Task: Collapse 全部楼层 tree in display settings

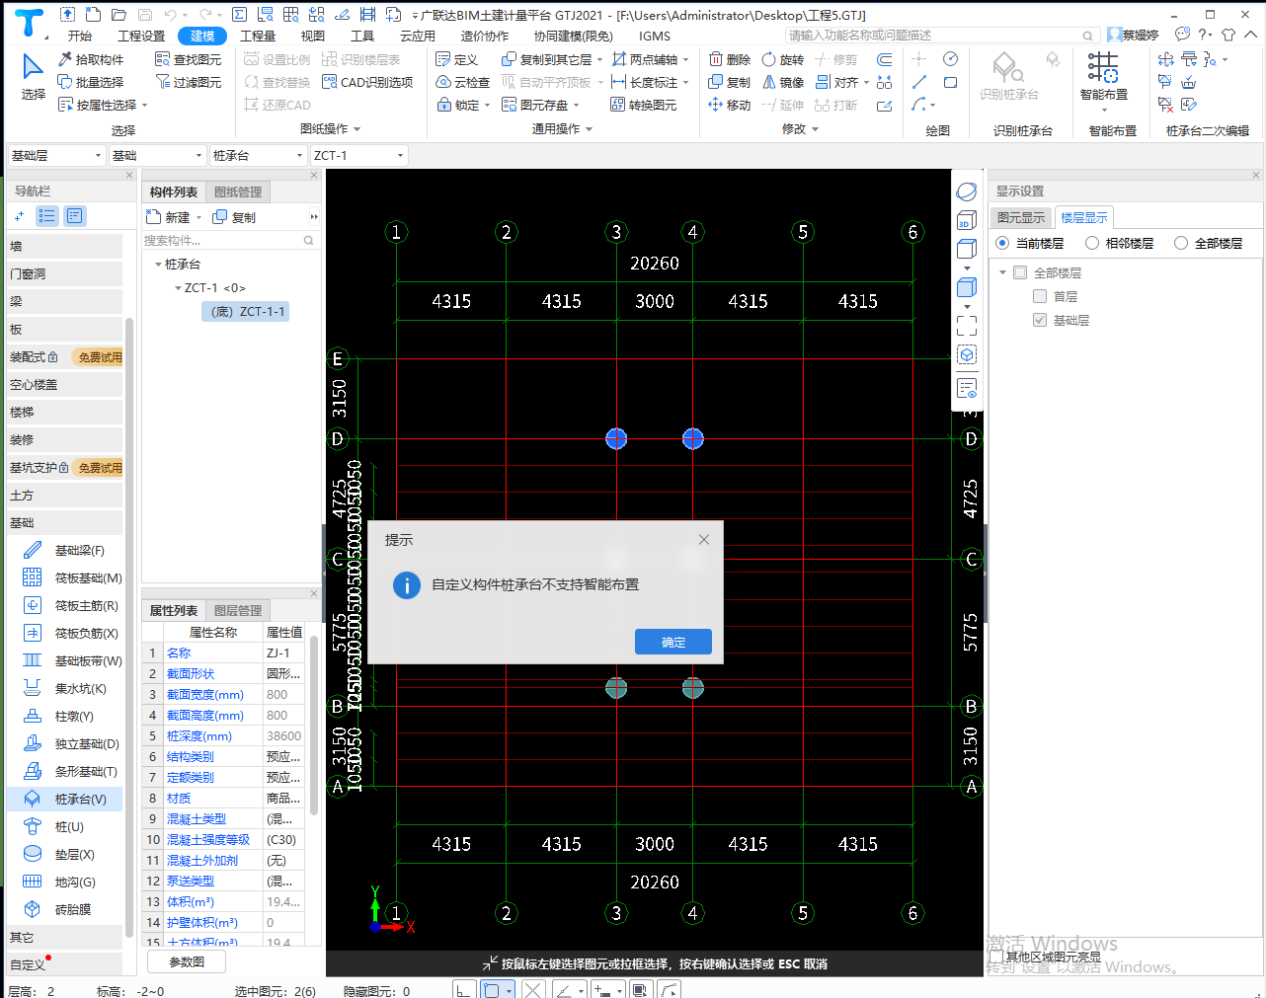Action: 1003,272
